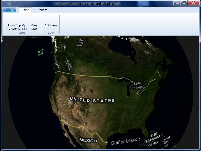Viewport: 201px width, 151px height.
Task: Maximize the Virtual Earth application window
Action: tap(184, 3)
